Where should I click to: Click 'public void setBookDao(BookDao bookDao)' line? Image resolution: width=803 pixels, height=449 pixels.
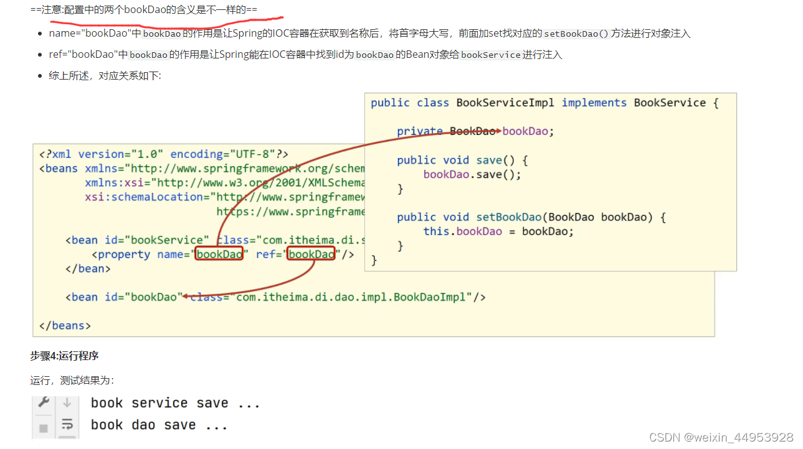(x=531, y=217)
